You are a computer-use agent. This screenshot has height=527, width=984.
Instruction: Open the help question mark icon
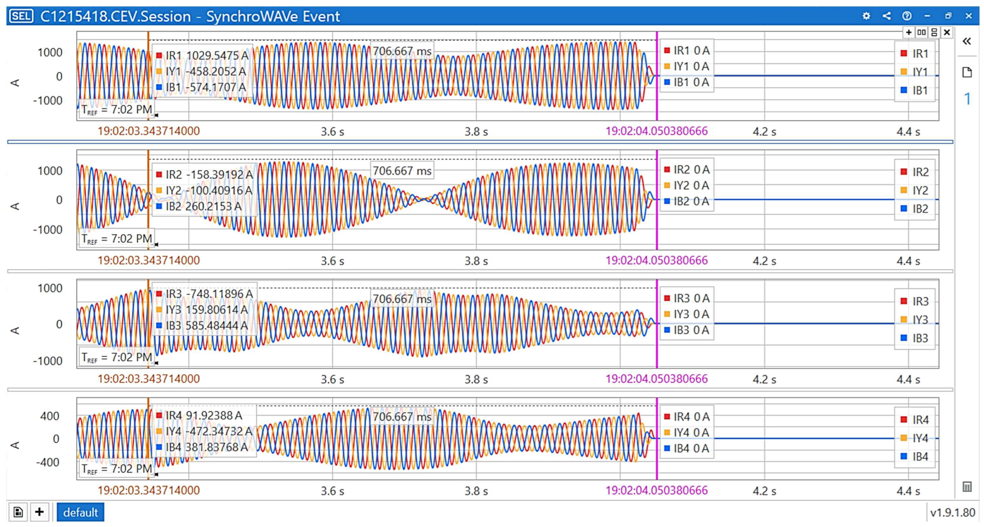point(907,16)
